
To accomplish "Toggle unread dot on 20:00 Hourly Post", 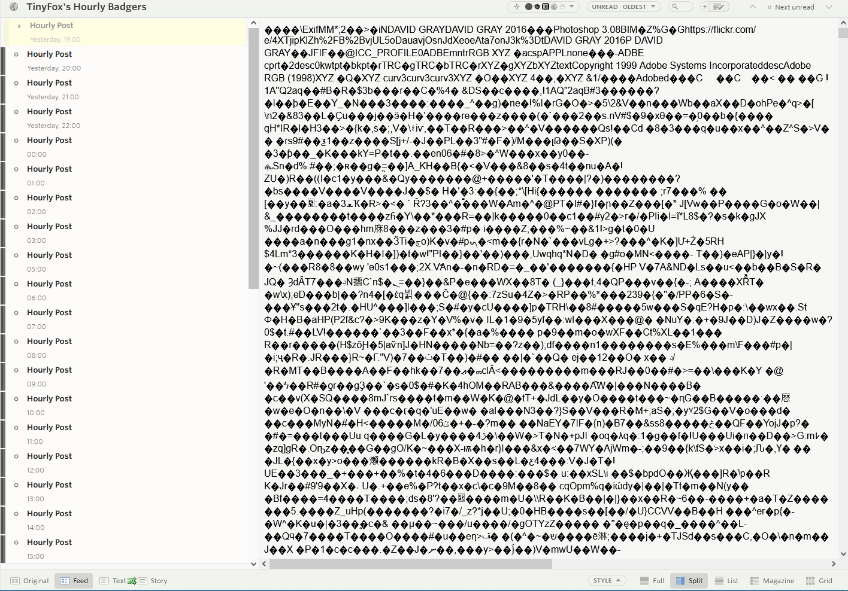I will (16, 54).
